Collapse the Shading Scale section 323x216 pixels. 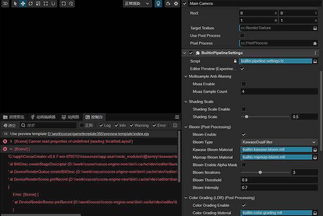click(x=186, y=102)
